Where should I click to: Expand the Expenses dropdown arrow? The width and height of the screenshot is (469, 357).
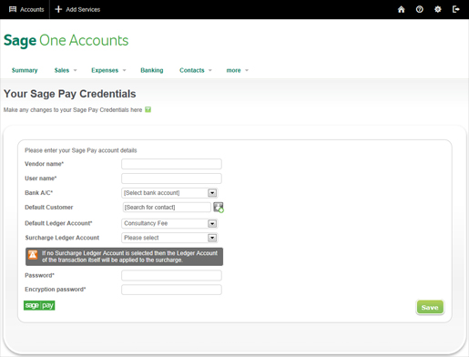[124, 70]
